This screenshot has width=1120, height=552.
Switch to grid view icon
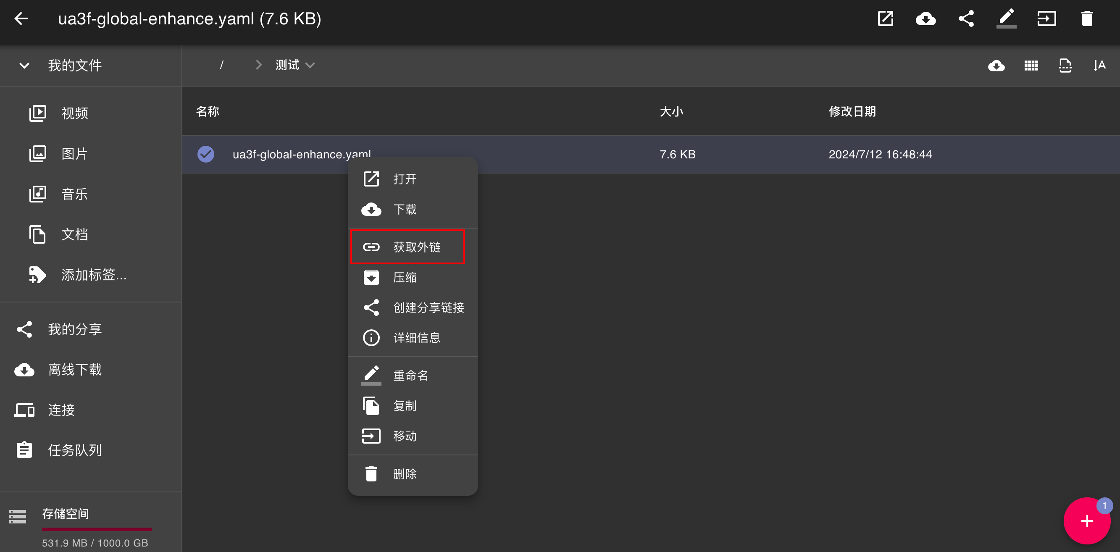click(x=1031, y=66)
